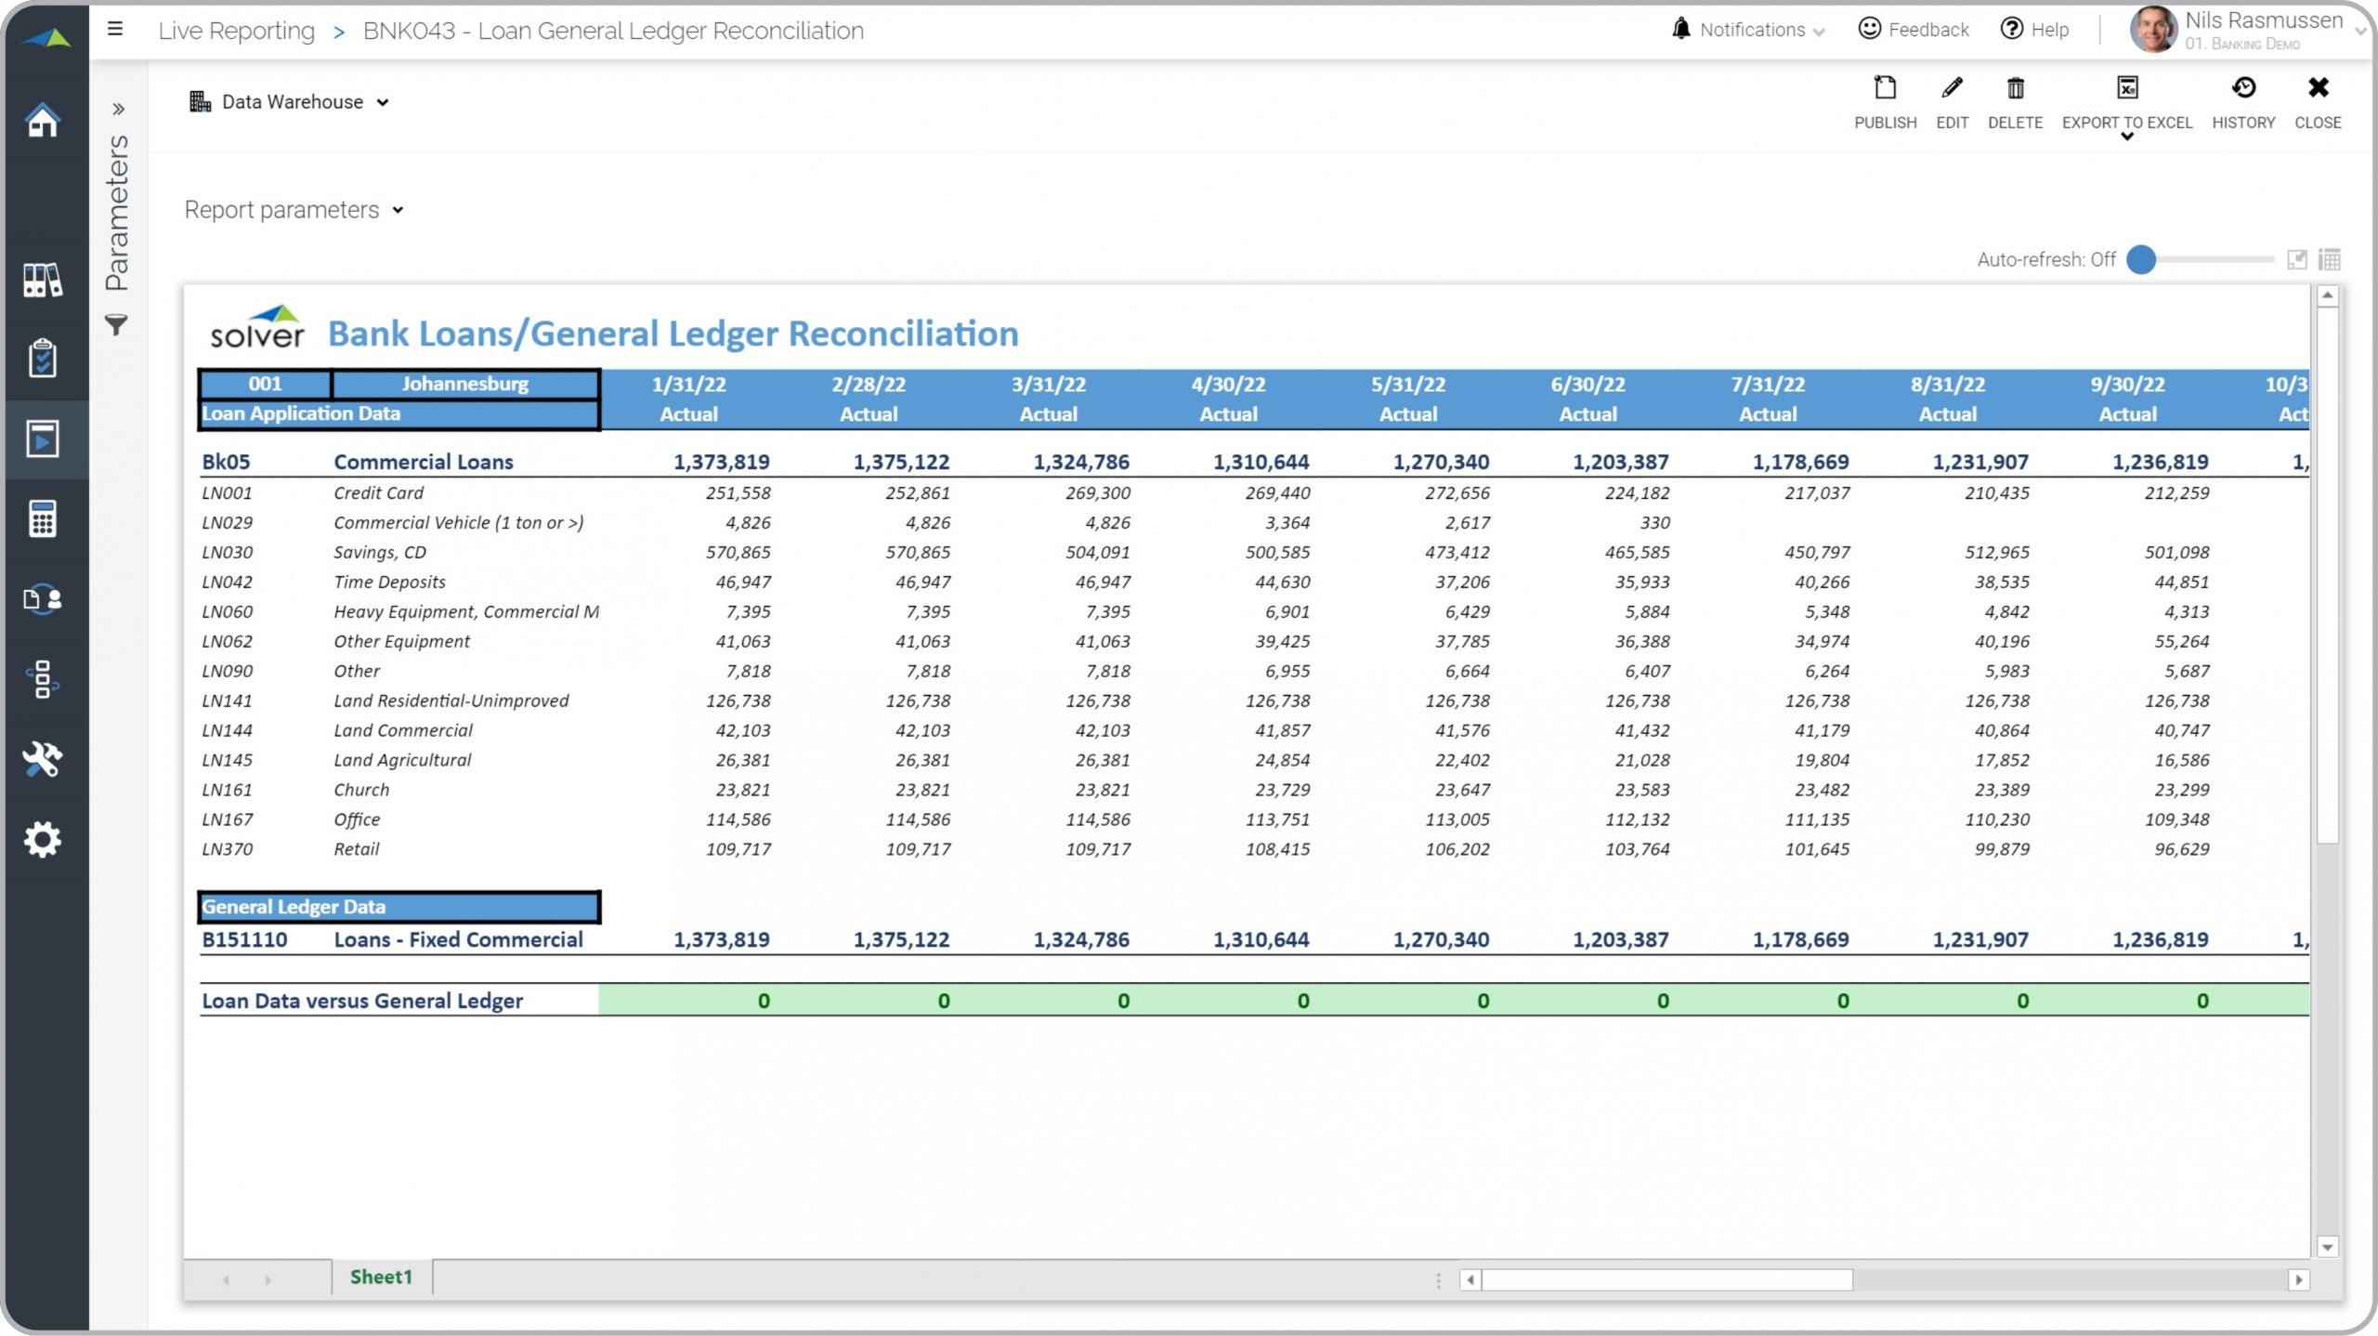Screen dimensions: 2378x1336
Task: Click the horizontal scrollbar right arrow
Action: [2298, 1280]
